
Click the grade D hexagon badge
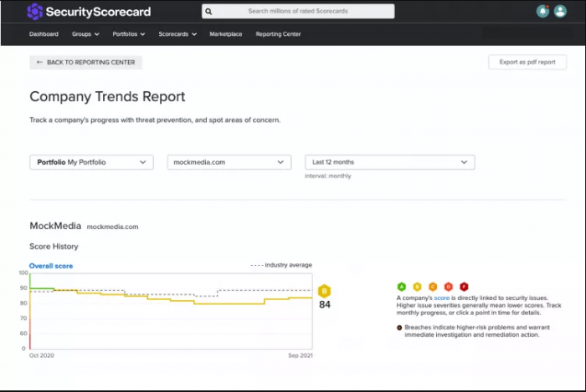pyautogui.click(x=449, y=287)
